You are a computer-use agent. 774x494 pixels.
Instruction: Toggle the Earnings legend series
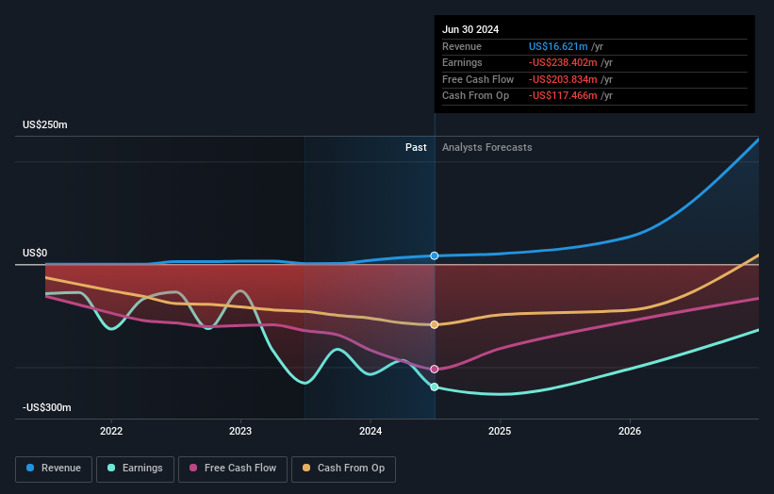point(135,469)
